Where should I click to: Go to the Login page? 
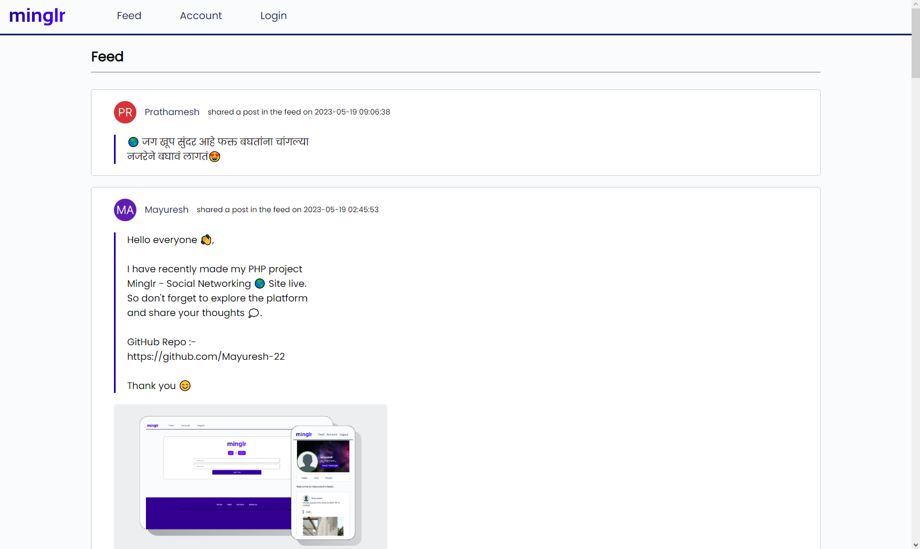tap(273, 16)
